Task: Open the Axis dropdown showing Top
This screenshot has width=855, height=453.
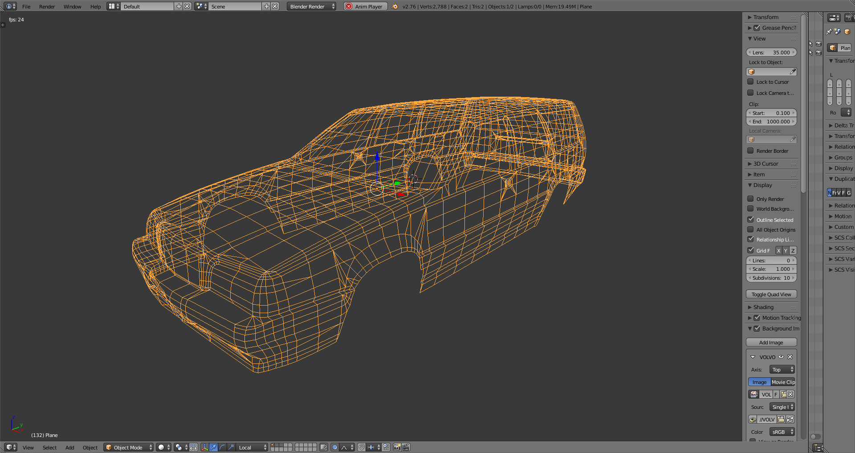Action: click(782, 370)
